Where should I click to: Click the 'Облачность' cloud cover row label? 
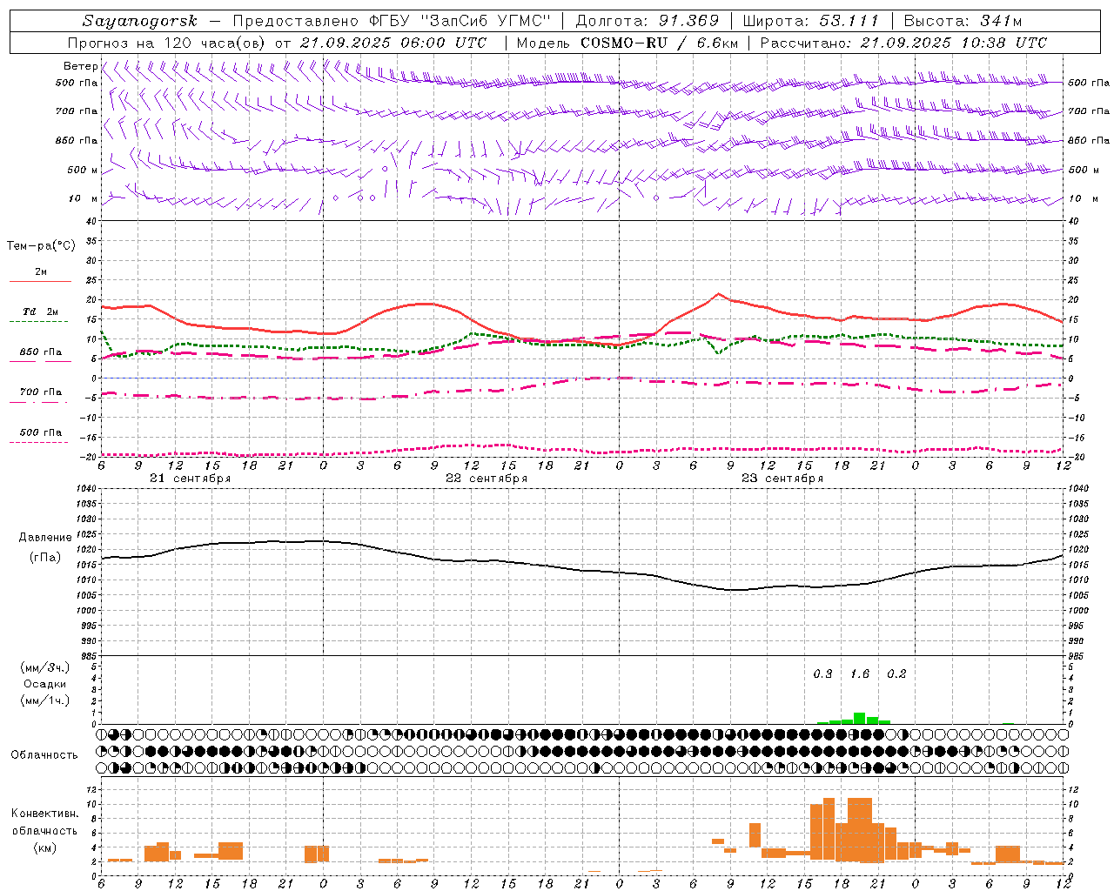click(x=44, y=755)
